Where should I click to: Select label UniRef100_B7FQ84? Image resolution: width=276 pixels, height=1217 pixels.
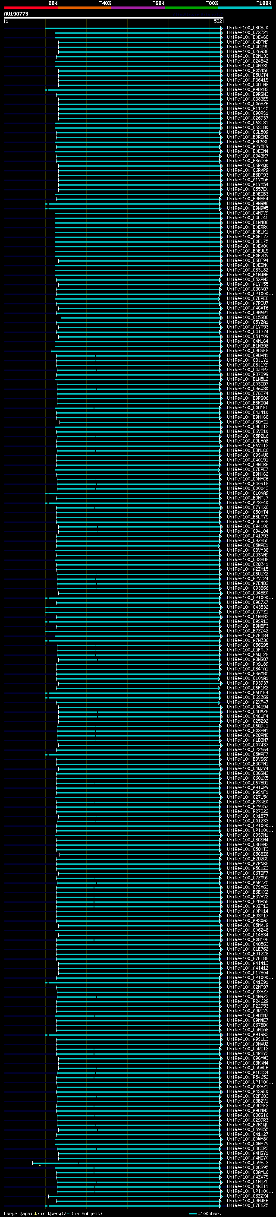pos(248,635)
